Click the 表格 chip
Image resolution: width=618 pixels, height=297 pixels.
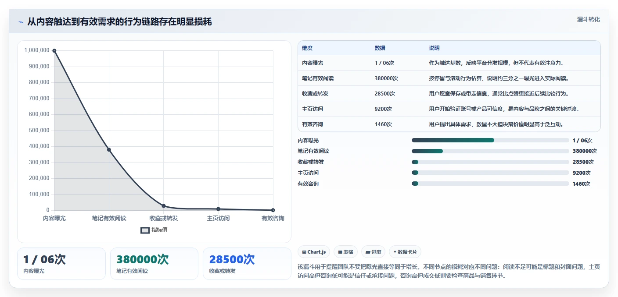345,252
